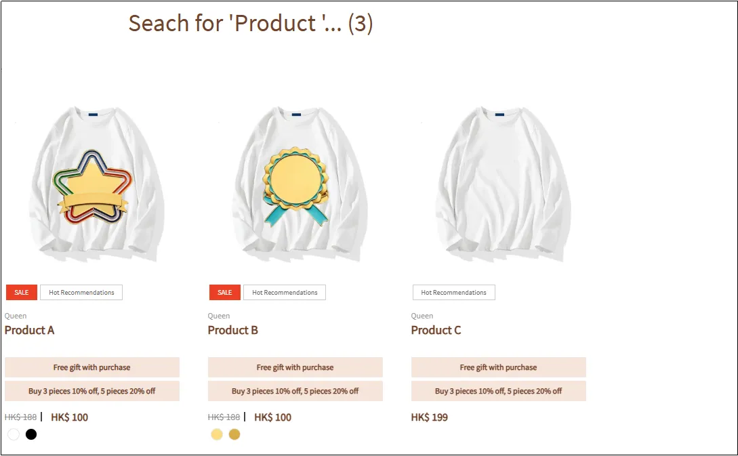Click the HK$ 199 price of Product C
Viewport: 738px width, 456px height.
[430, 417]
